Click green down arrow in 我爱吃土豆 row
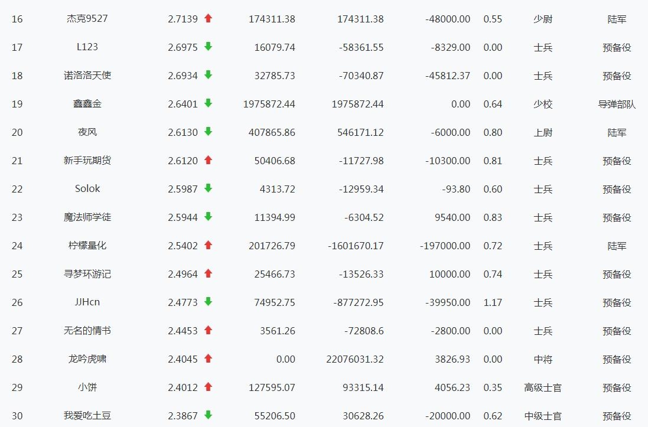This screenshot has width=648, height=427. [208, 415]
